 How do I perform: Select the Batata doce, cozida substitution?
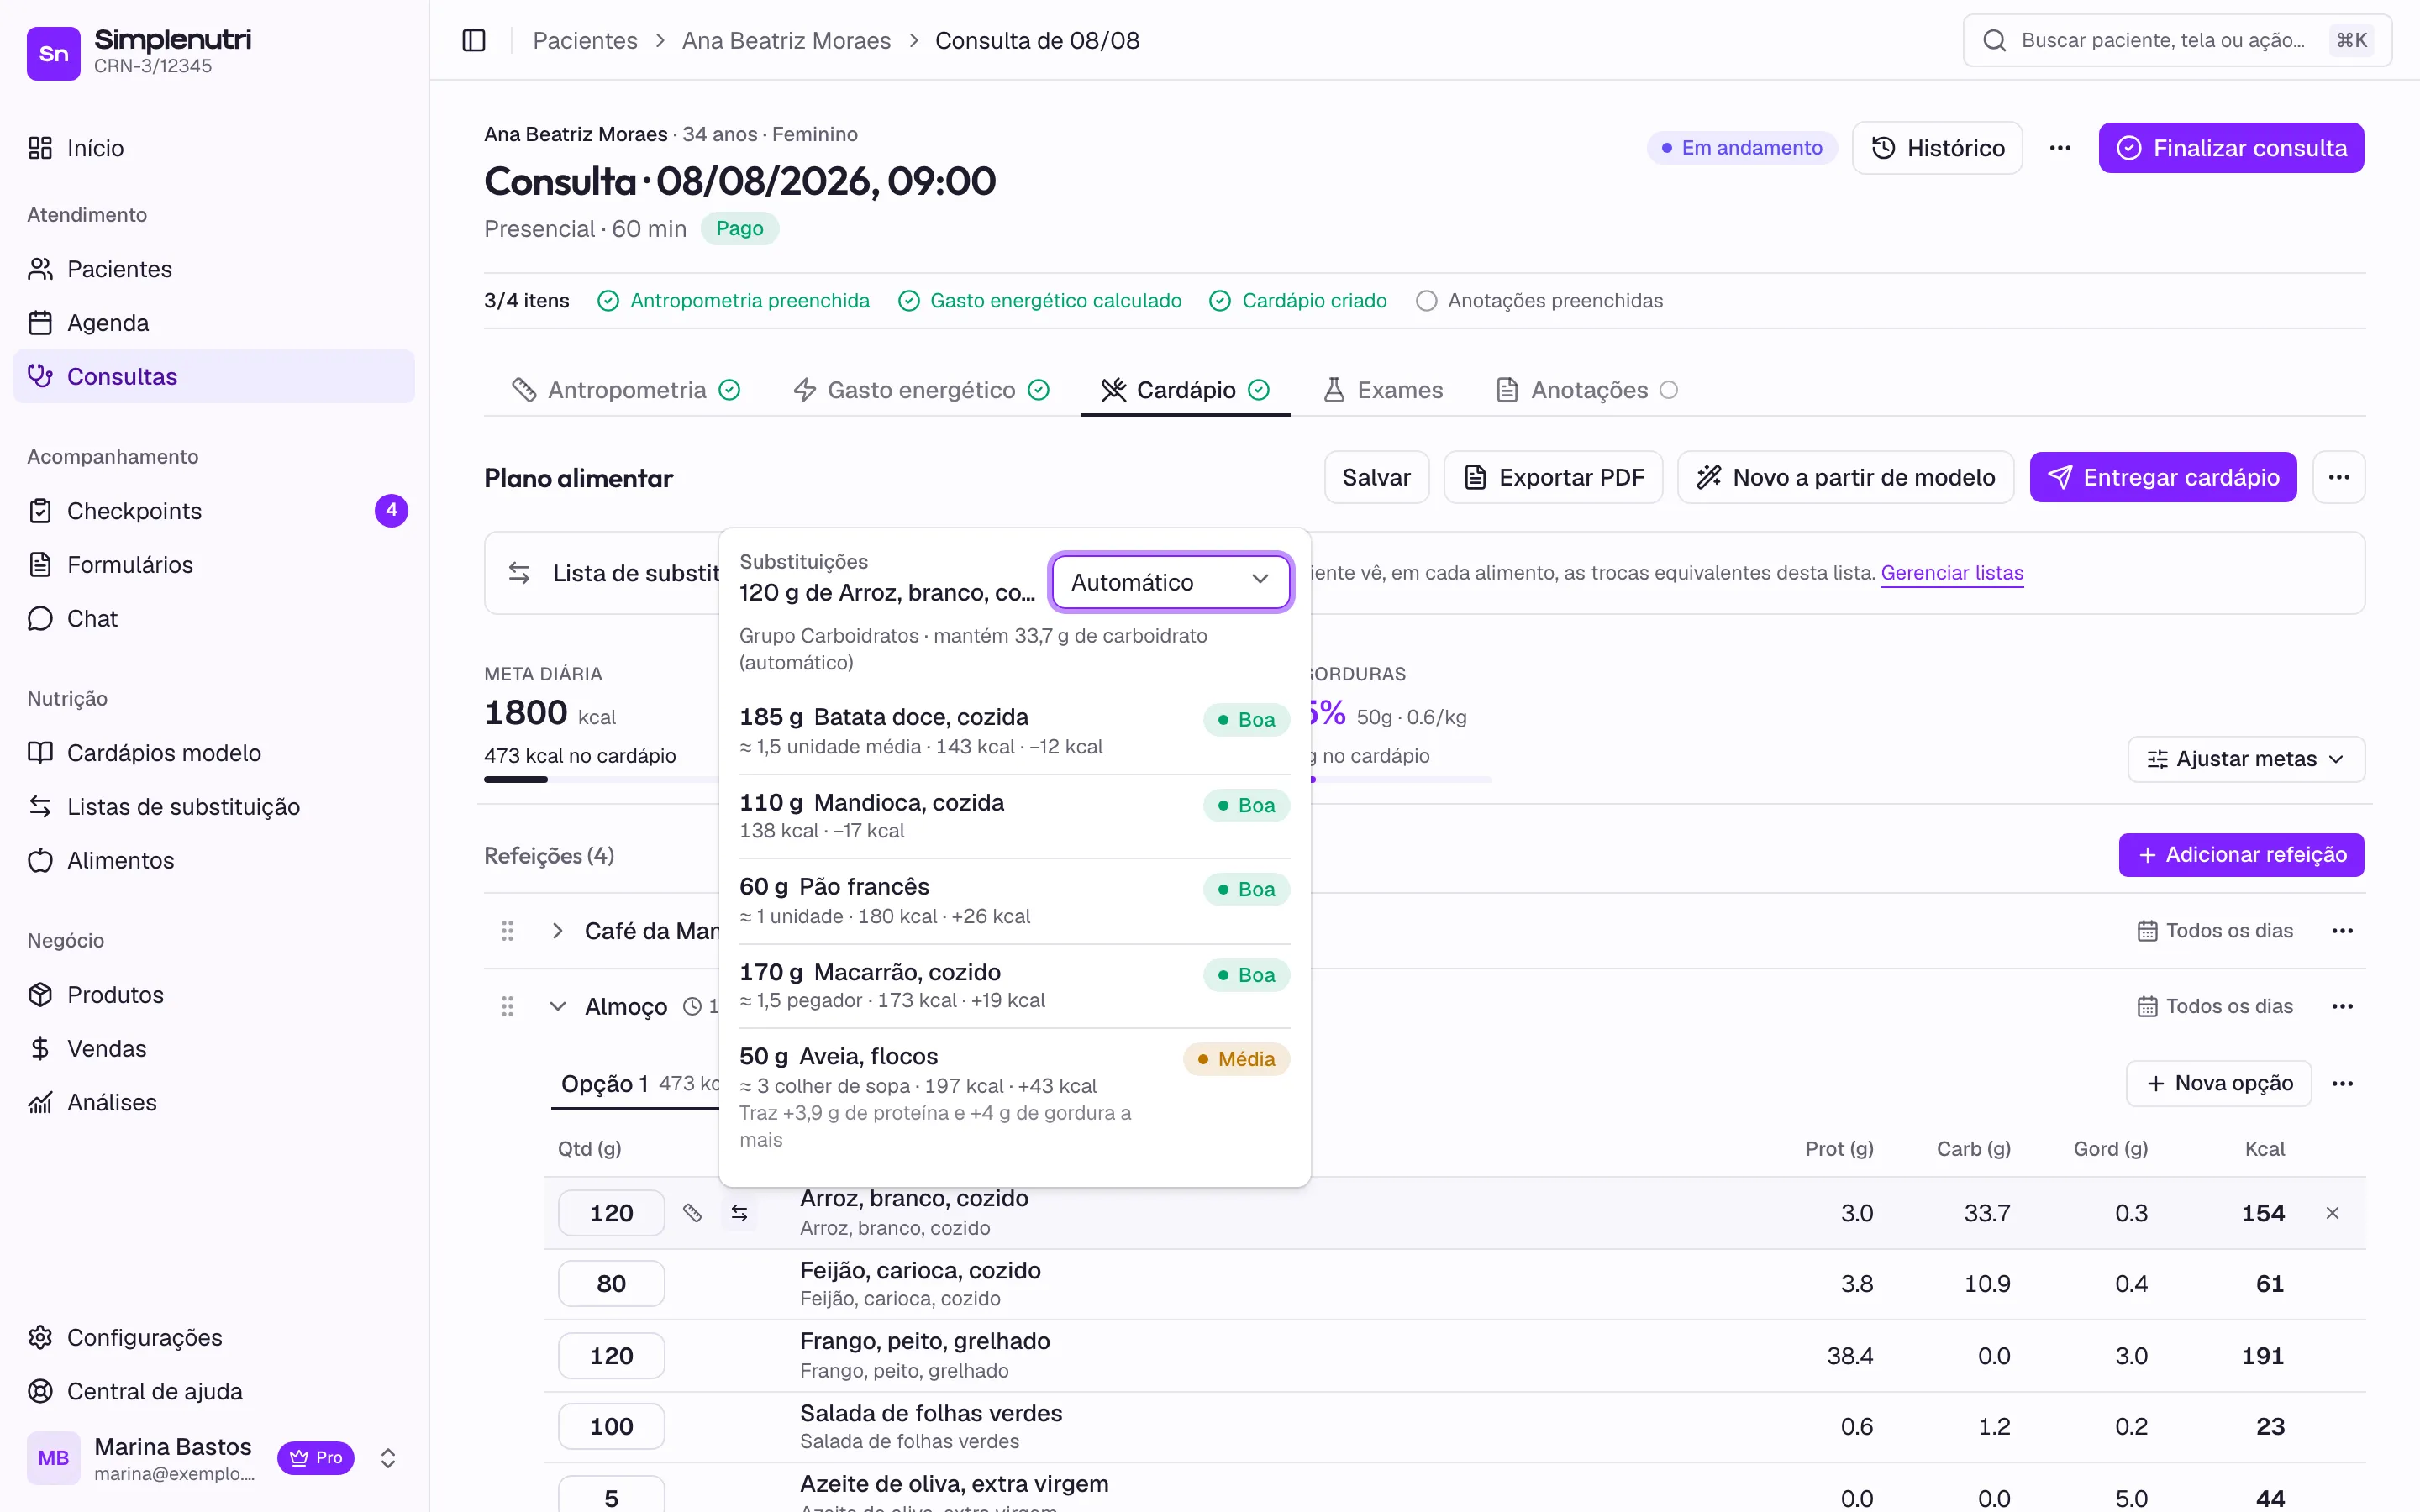[x=1014, y=731]
